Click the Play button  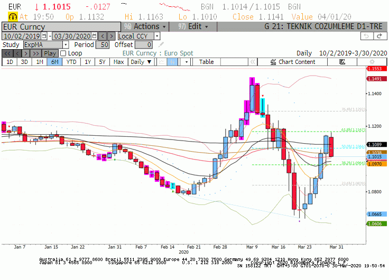50,53
